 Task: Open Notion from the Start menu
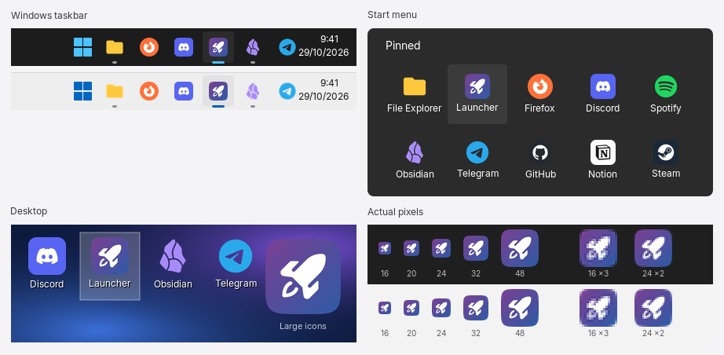tap(602, 159)
